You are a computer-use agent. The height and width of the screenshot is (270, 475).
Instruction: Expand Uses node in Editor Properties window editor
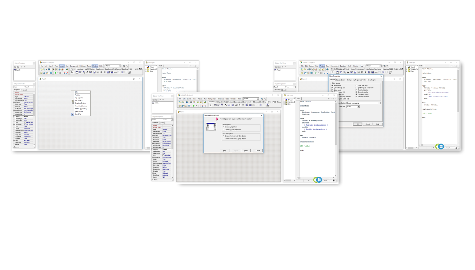[x=407, y=71]
